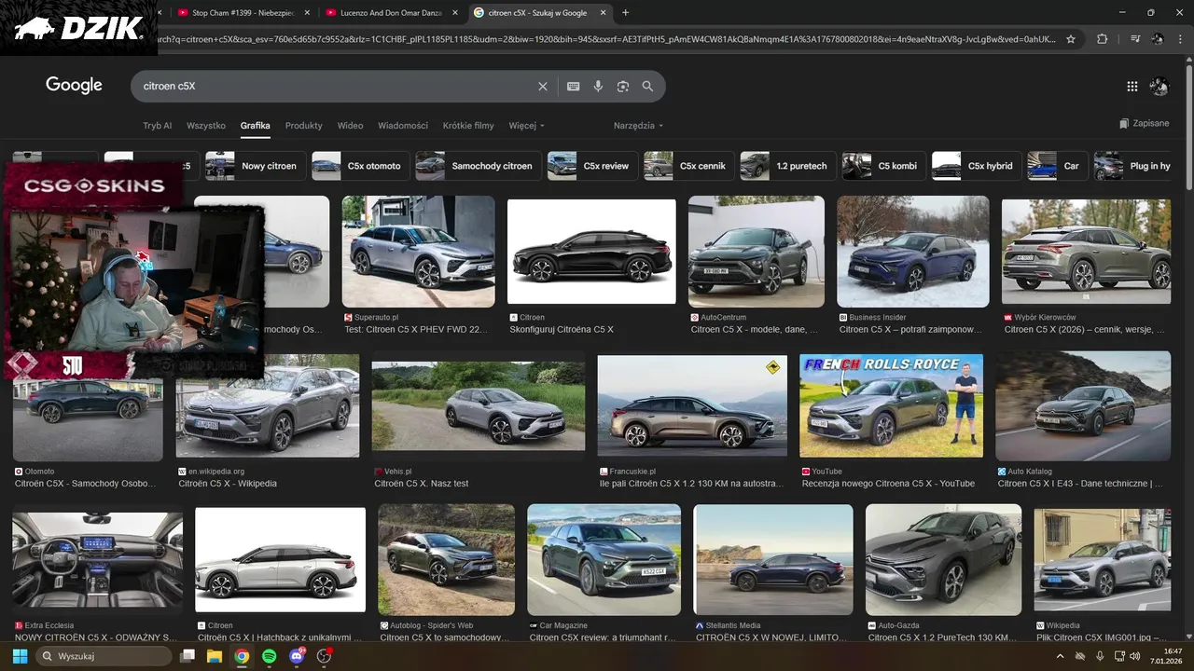Open the Car Magazine C5X review link
Screen dimensions: 1194x671
[603, 637]
